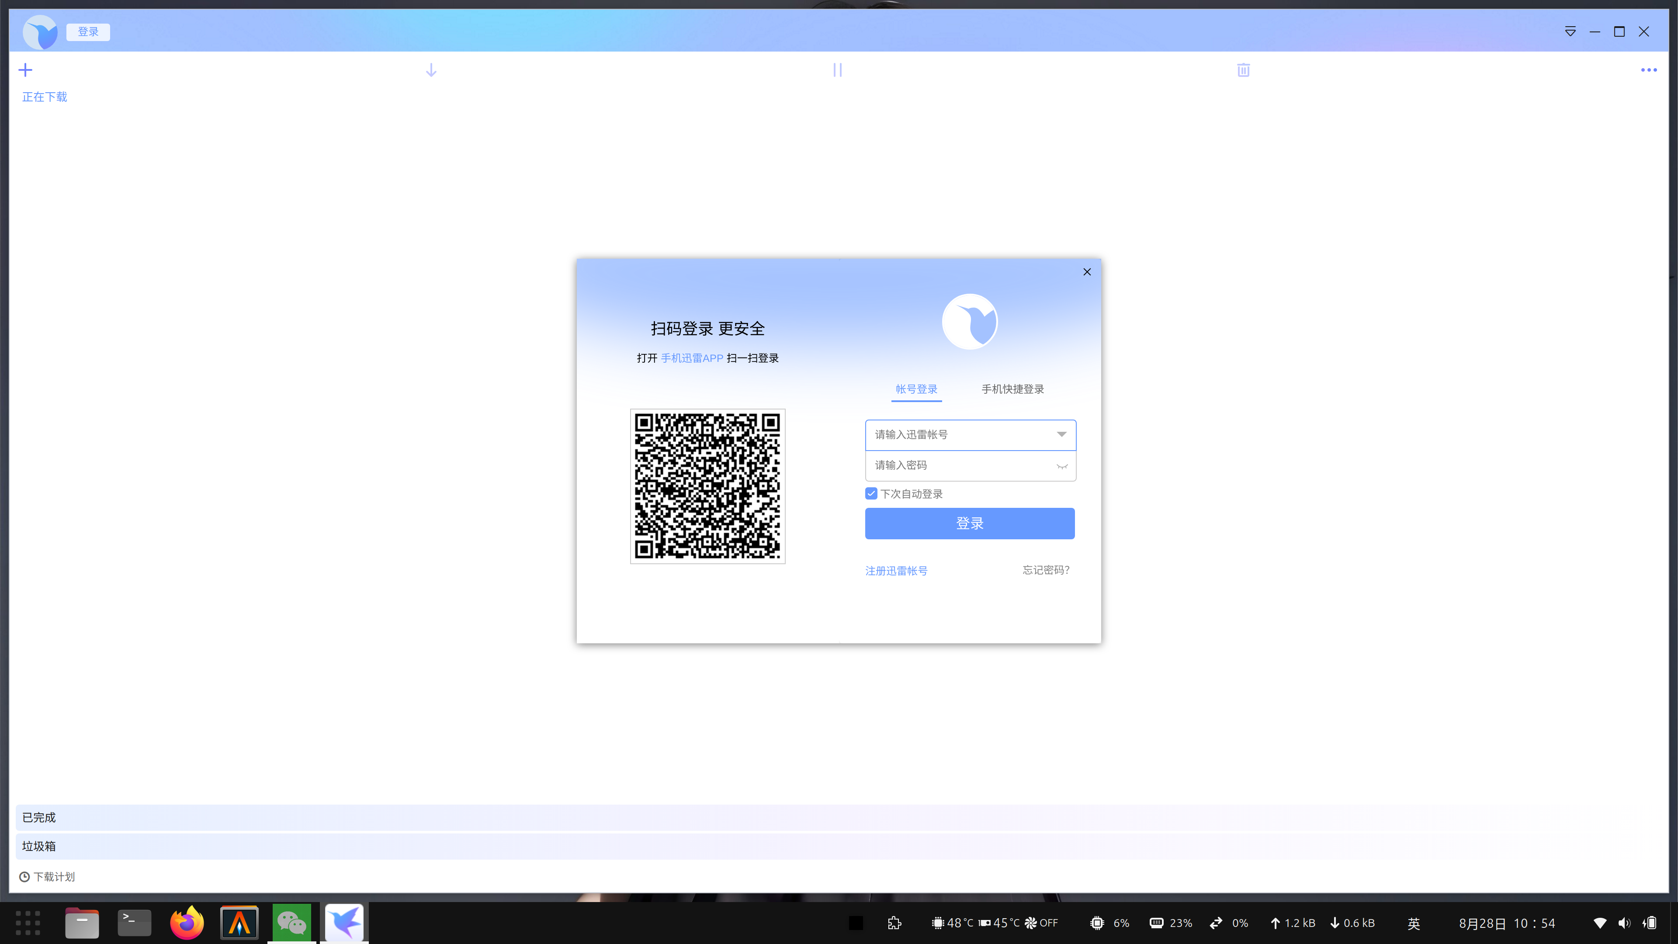The width and height of the screenshot is (1678, 944).
Task: Open Firefox from the dock
Action: [187, 923]
